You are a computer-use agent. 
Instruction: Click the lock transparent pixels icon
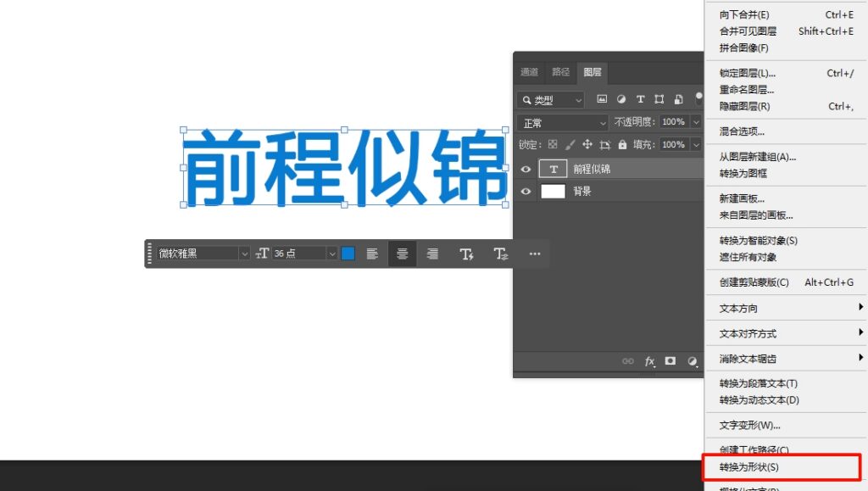pos(553,145)
